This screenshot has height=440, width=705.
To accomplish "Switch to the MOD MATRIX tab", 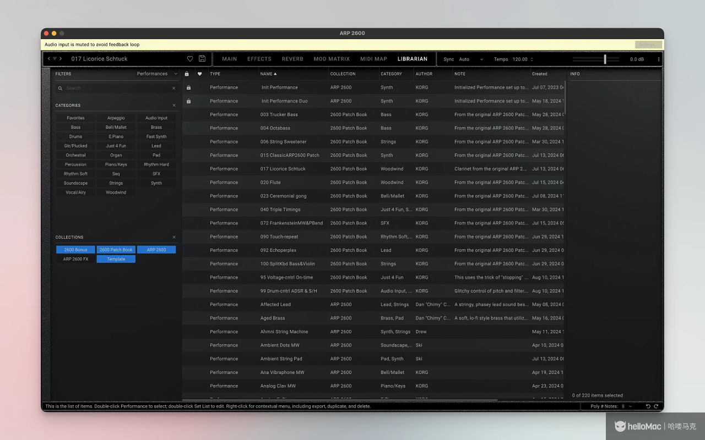I will (x=332, y=59).
